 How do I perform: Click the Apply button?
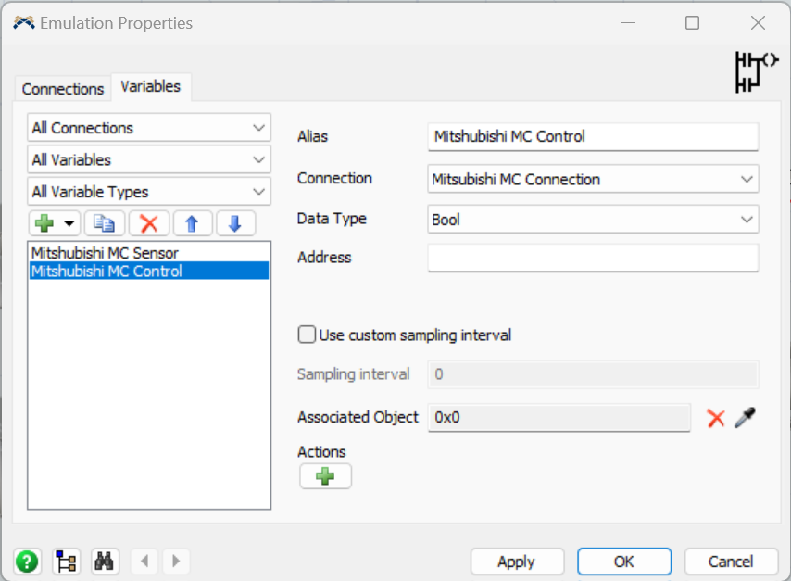[x=516, y=562]
